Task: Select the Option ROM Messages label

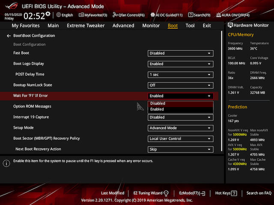Action: point(33,106)
